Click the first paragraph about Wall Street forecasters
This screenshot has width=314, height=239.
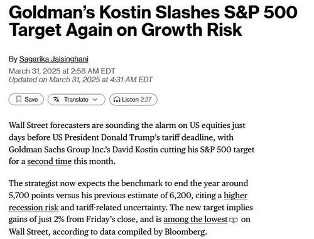click(x=131, y=144)
